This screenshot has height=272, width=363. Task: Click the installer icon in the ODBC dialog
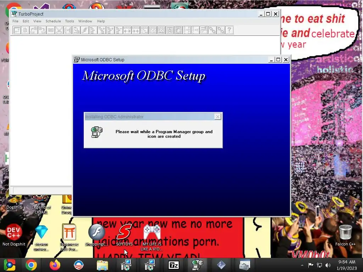click(97, 132)
